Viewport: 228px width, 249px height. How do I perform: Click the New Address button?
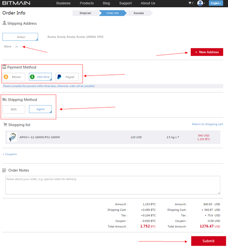207,52
